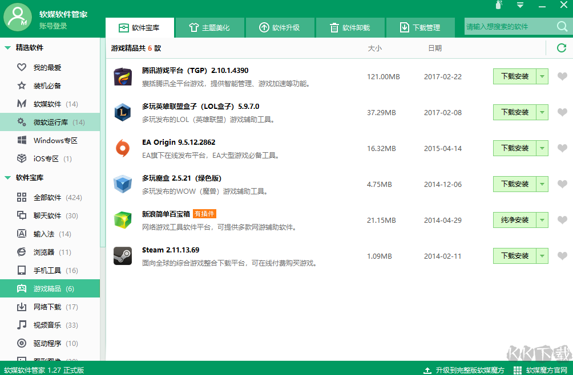Select 网络下载 category
Viewport: 573px width, 375px height.
[x=50, y=307]
